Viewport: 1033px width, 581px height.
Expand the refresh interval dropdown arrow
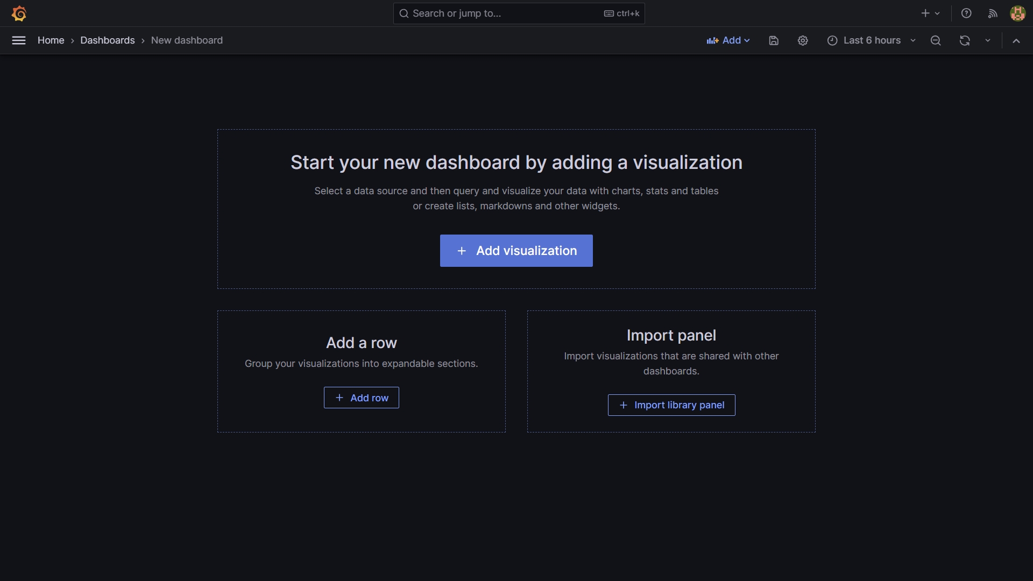[988, 40]
